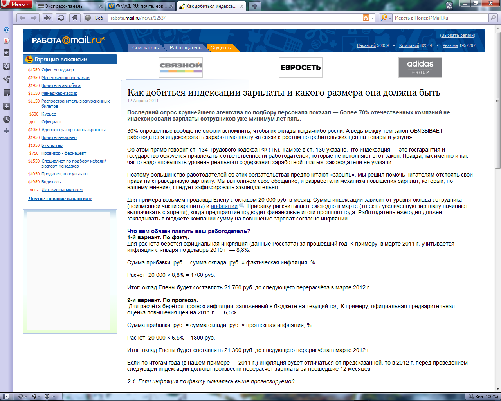Click the Евросеть logo banner

pos(300,67)
